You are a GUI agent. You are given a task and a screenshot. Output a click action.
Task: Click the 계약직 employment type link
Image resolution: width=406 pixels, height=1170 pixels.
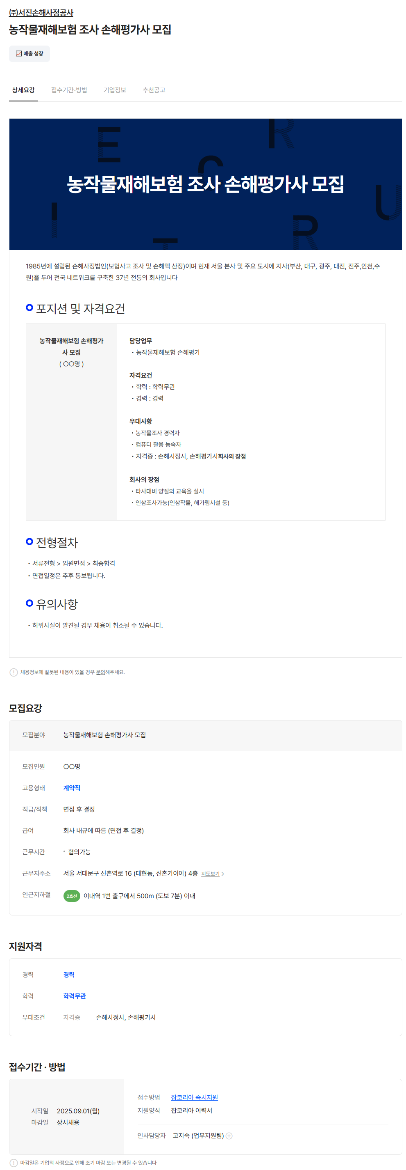pos(72,787)
